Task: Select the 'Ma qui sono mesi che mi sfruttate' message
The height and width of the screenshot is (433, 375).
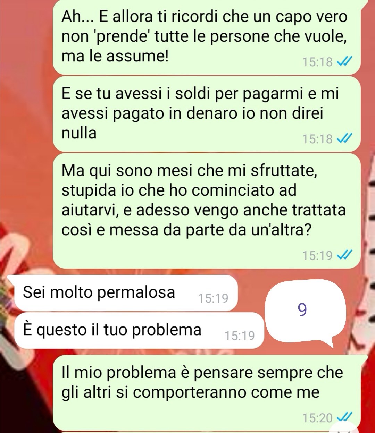Action: [206, 211]
